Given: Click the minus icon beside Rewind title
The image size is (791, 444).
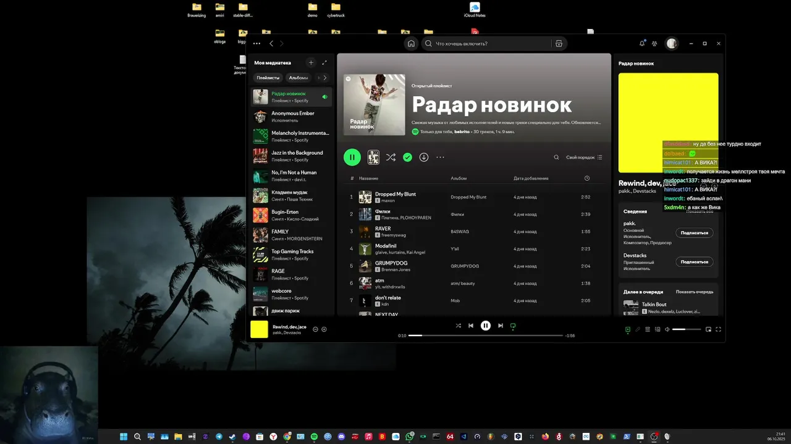Looking at the screenshot, I should (315, 329).
